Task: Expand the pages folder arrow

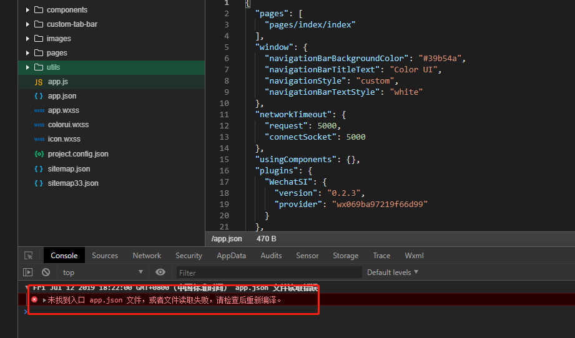Action: coord(27,53)
